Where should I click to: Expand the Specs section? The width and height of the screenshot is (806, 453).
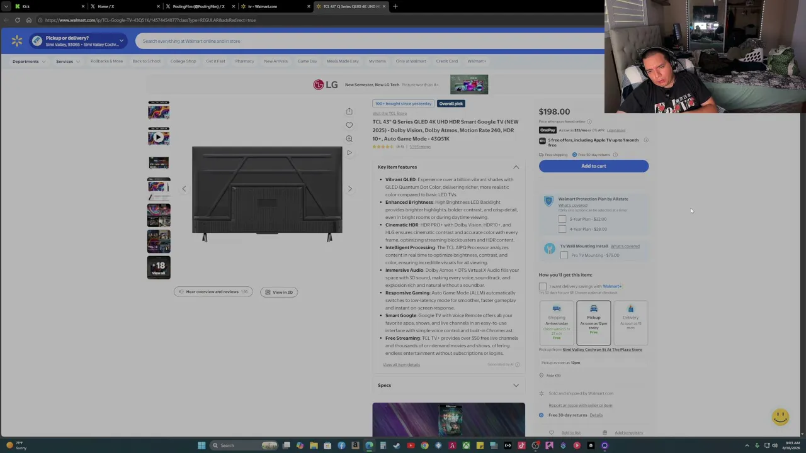(516, 385)
